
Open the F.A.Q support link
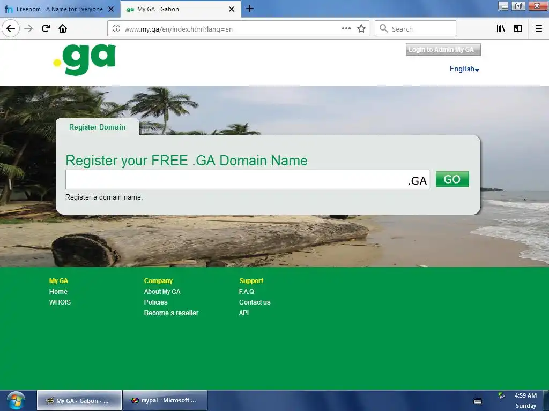click(247, 292)
